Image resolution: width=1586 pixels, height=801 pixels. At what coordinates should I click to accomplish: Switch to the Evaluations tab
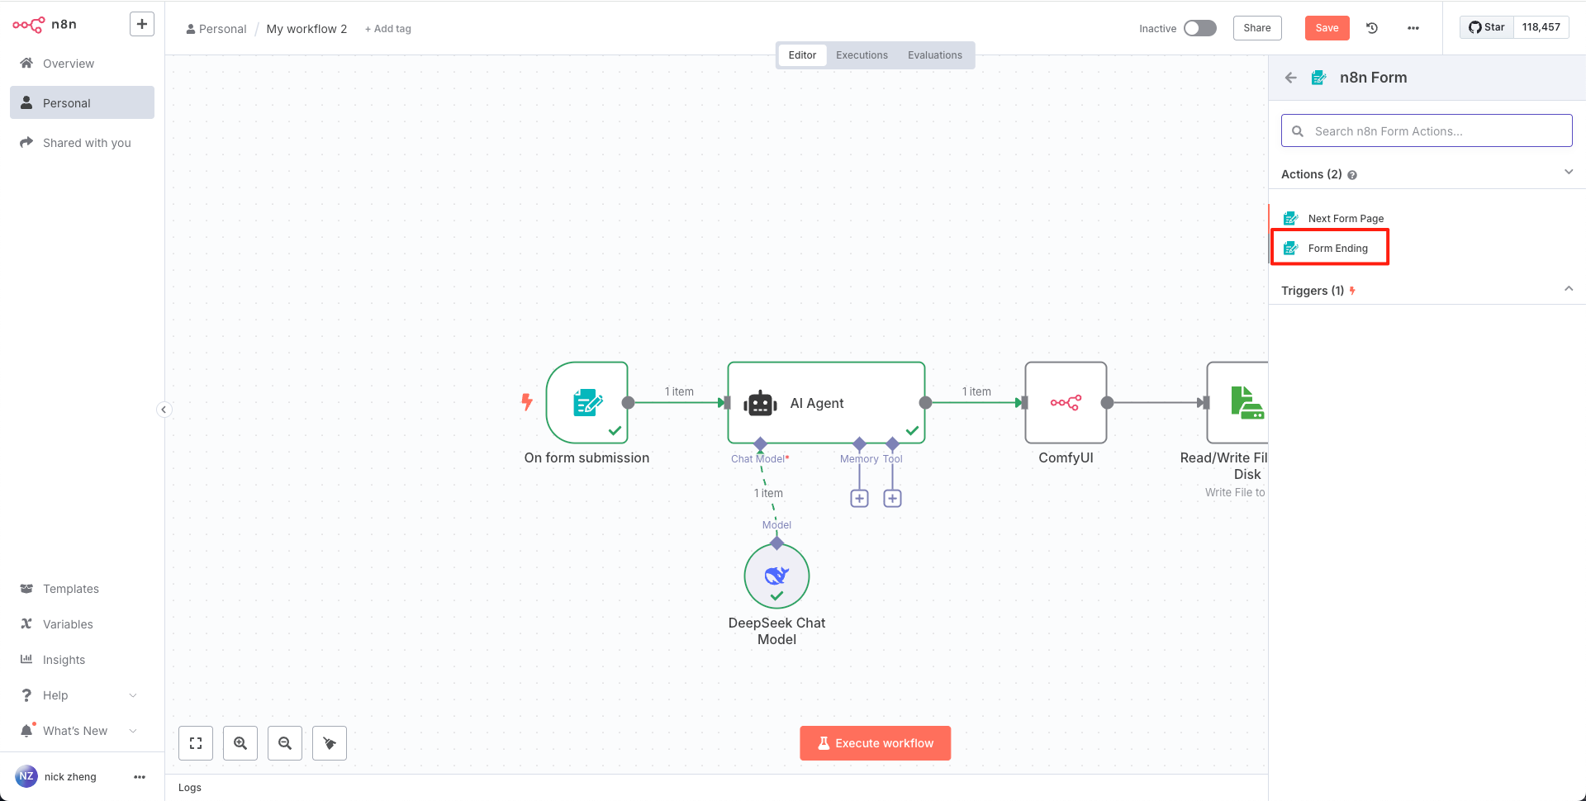[935, 55]
